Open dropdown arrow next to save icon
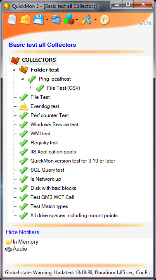 tap(47, 19)
